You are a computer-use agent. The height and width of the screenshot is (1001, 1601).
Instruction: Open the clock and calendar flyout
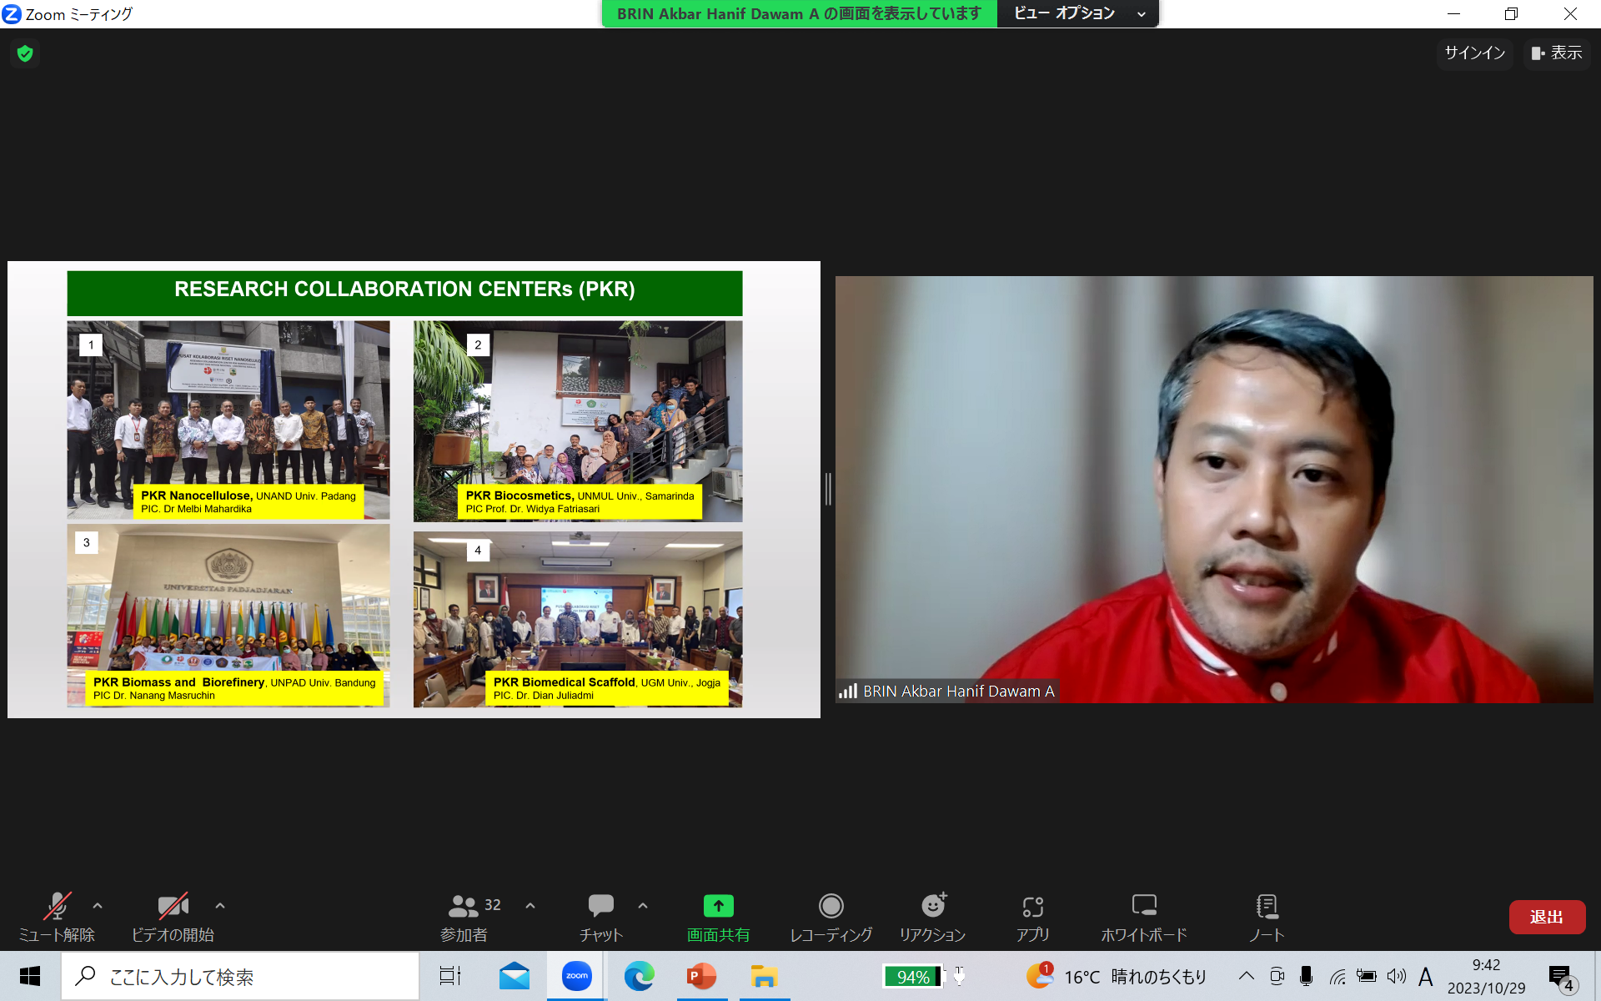pyautogui.click(x=1486, y=976)
